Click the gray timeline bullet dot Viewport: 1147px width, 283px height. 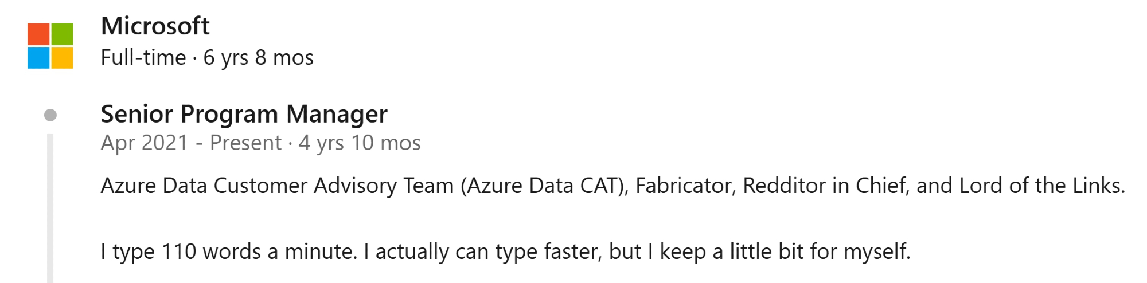pyautogui.click(x=50, y=115)
